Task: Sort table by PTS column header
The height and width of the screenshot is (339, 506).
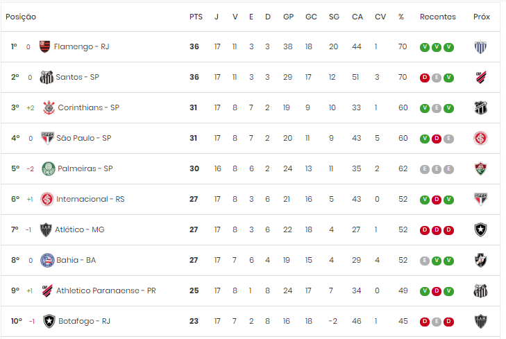Action: pos(196,17)
